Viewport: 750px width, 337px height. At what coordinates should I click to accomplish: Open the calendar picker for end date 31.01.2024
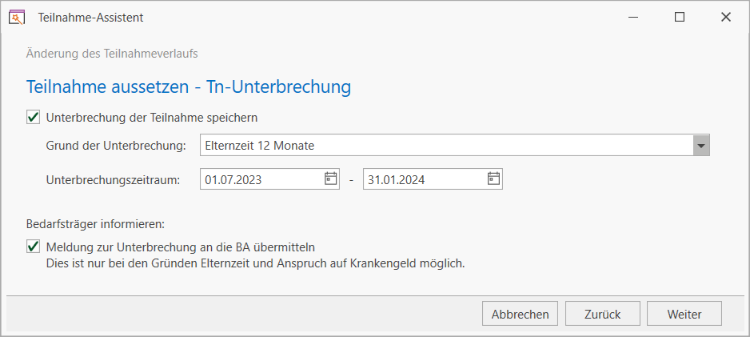[493, 179]
